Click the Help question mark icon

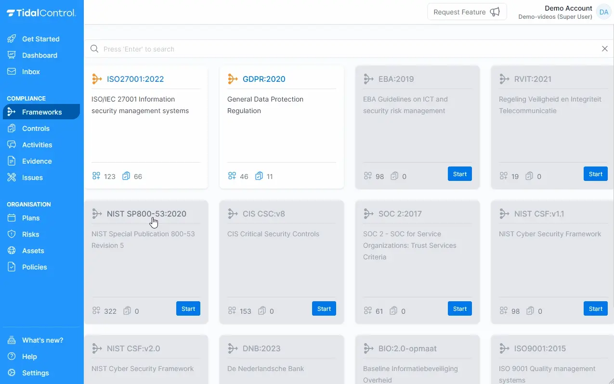pyautogui.click(x=12, y=357)
